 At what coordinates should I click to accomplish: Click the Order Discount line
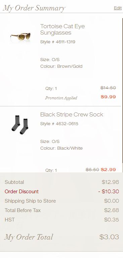pyautogui.click(x=61, y=192)
